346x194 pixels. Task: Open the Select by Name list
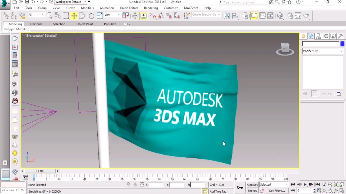58,16
